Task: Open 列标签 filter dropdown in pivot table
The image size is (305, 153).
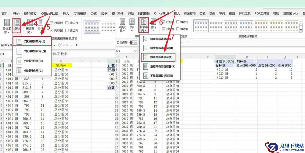Action: [x=256, y=61]
